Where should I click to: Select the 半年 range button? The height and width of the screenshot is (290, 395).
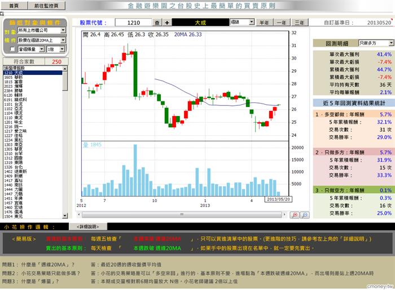click(x=264, y=23)
